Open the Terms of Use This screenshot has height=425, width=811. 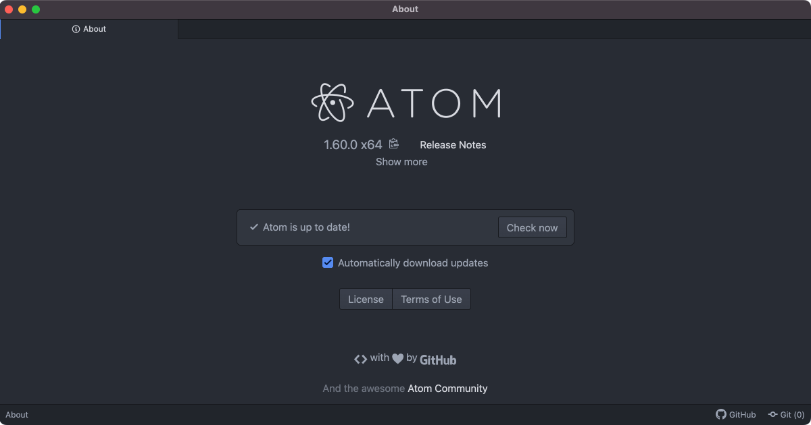click(x=431, y=299)
